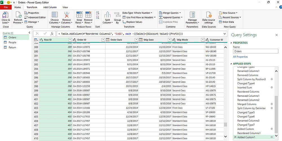
Task: Select the People query
Action: coord(12,42)
